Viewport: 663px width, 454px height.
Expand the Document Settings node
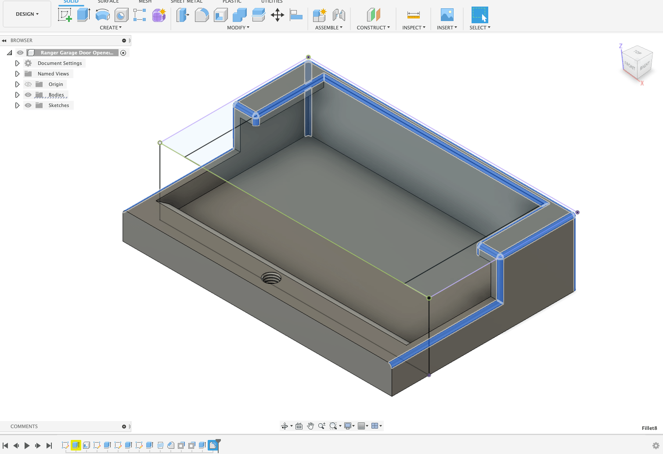17,63
